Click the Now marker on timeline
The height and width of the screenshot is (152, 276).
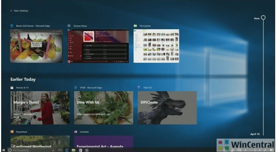(263, 17)
